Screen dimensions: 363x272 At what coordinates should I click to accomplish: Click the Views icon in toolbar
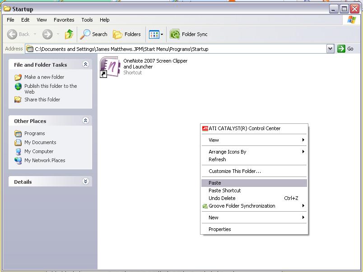(154, 34)
